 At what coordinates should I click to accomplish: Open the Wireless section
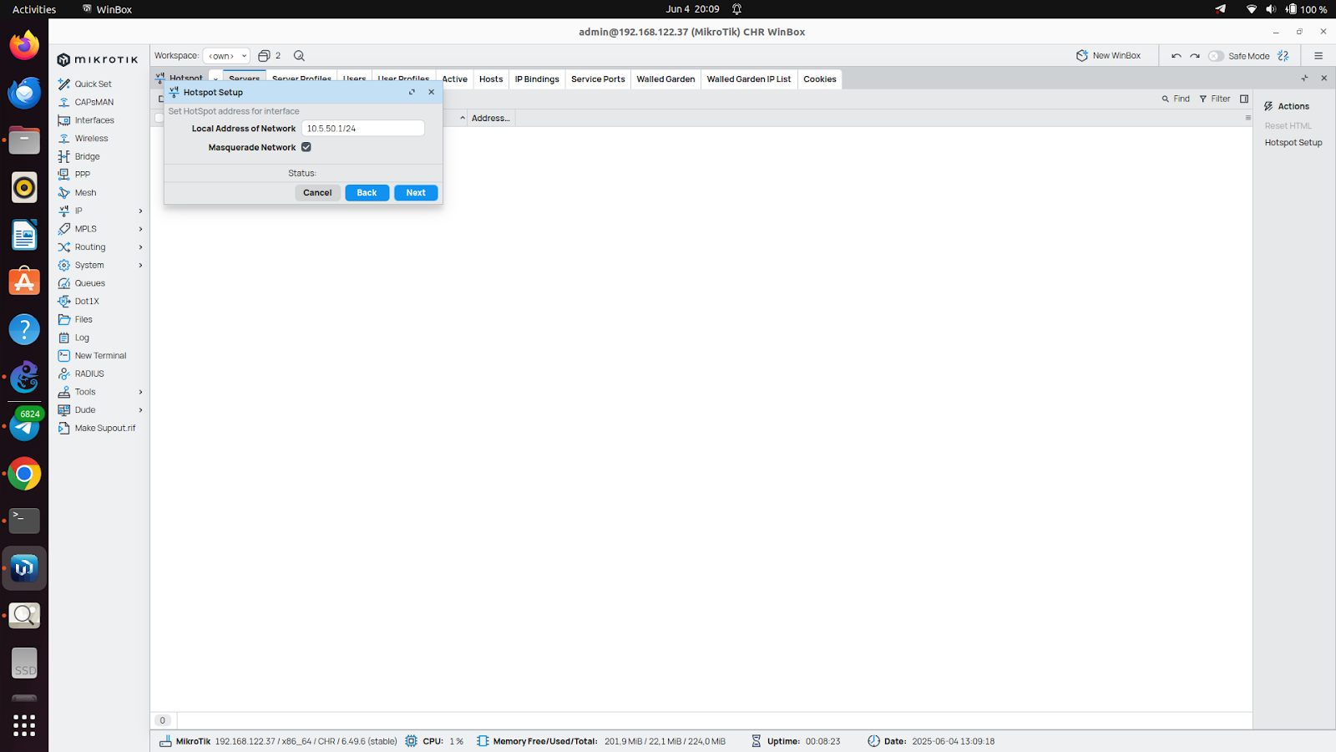[x=91, y=139]
